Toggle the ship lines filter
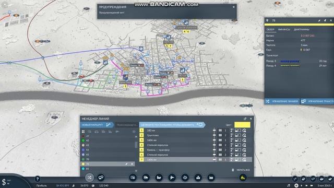The image size is (334, 188). (110, 132)
